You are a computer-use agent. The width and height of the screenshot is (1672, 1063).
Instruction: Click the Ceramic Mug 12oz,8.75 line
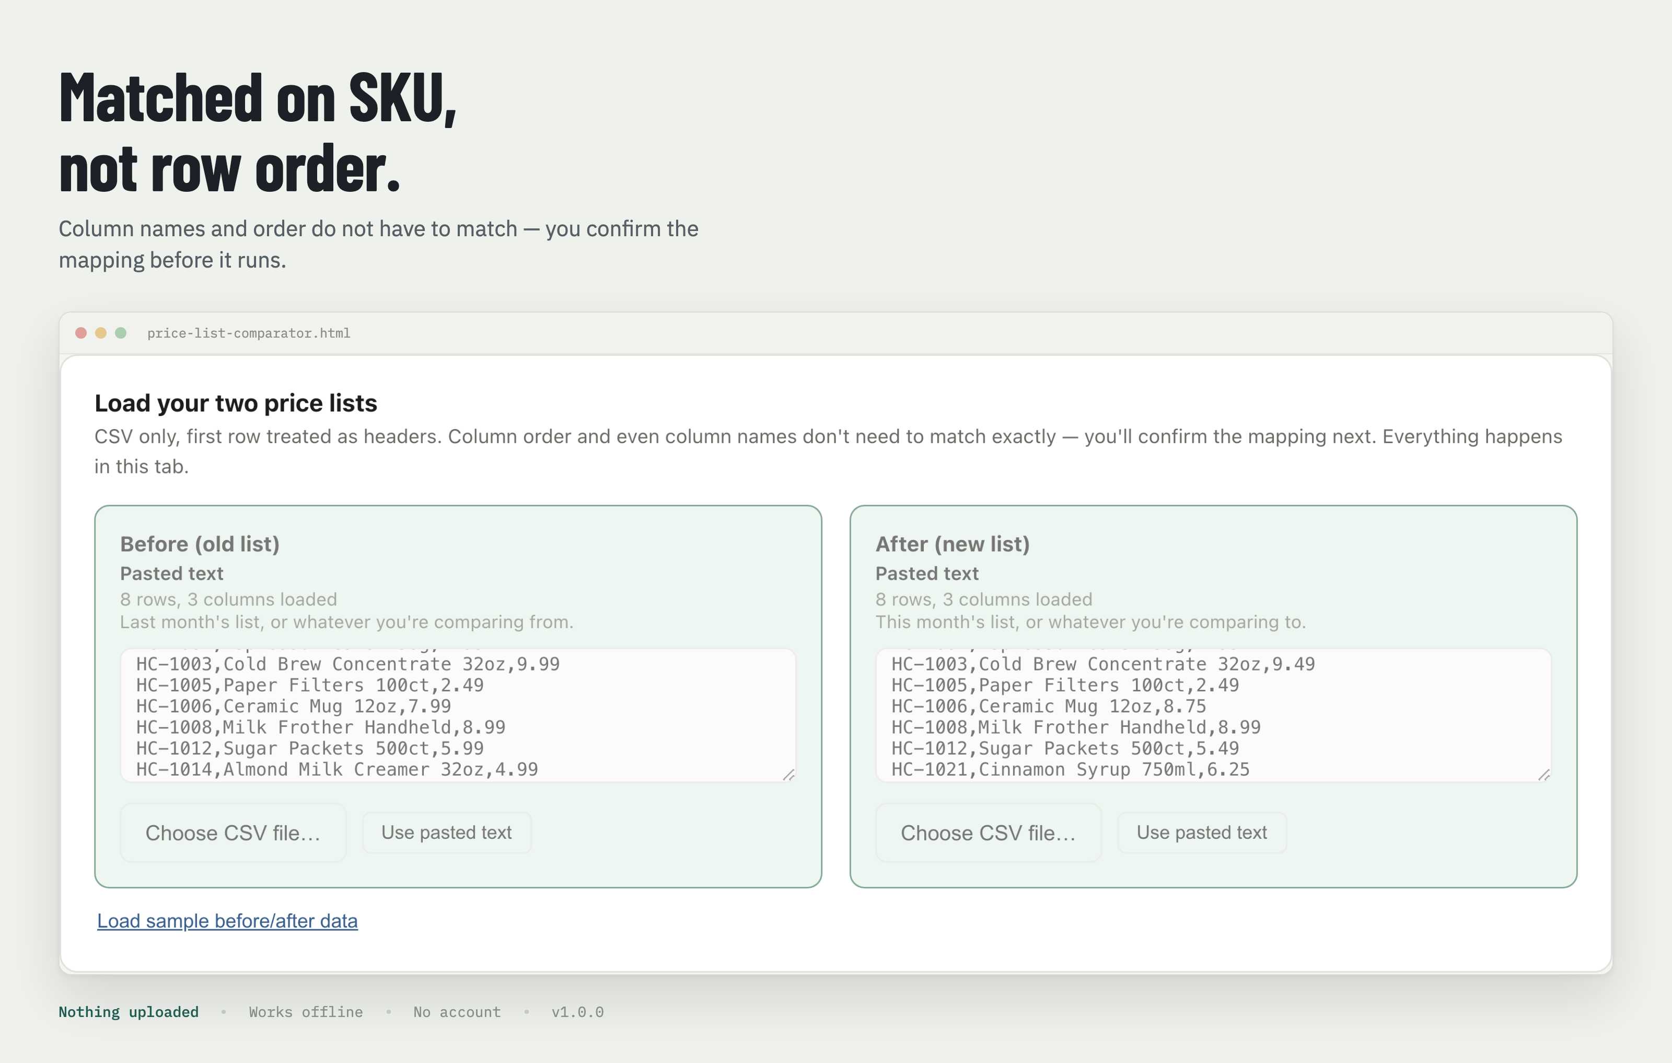click(1049, 706)
